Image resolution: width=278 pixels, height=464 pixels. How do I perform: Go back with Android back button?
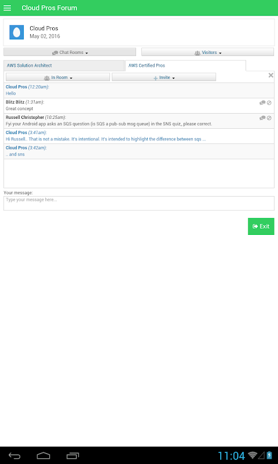point(14,455)
